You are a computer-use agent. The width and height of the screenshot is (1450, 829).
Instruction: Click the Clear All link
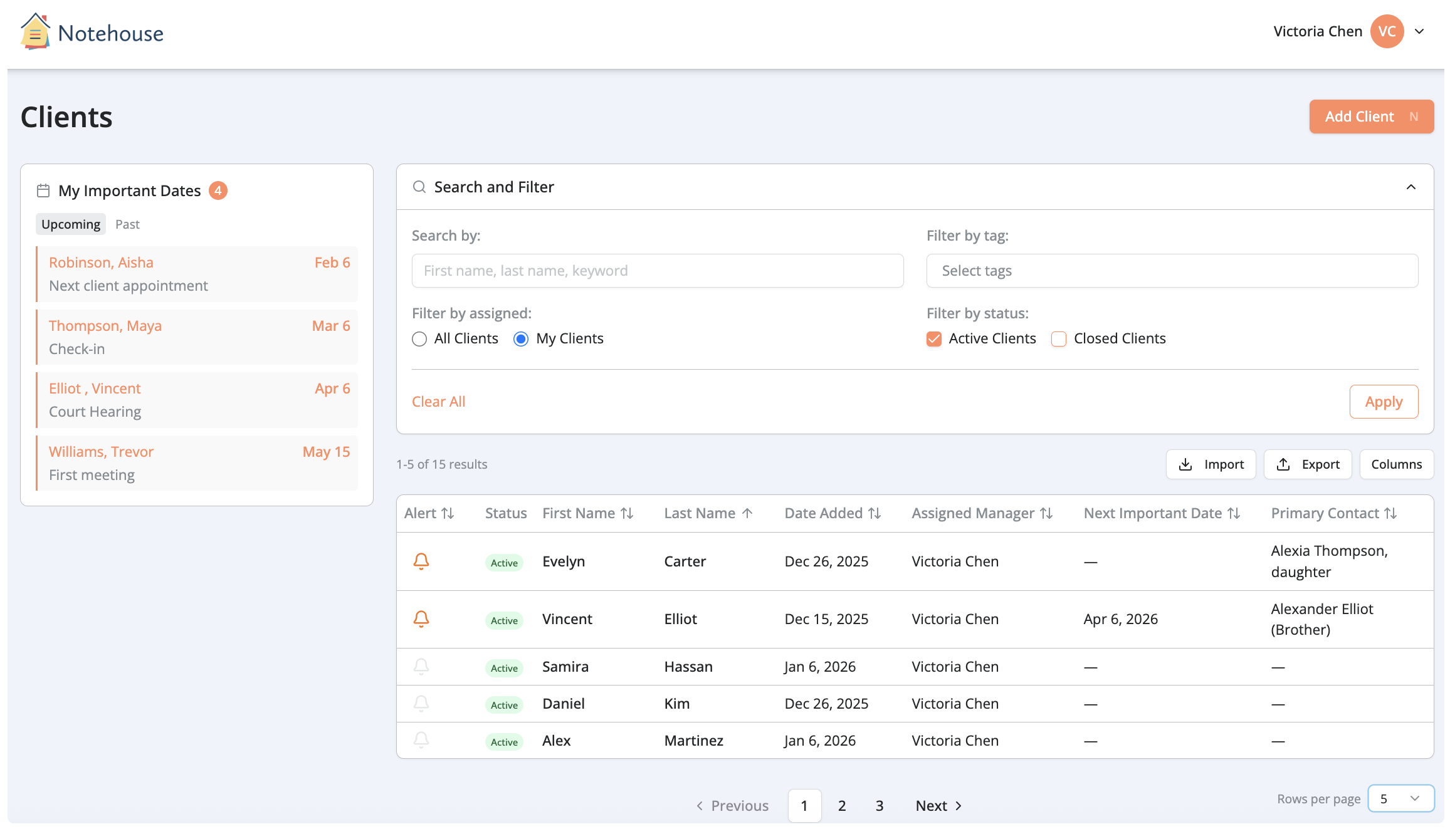click(438, 402)
